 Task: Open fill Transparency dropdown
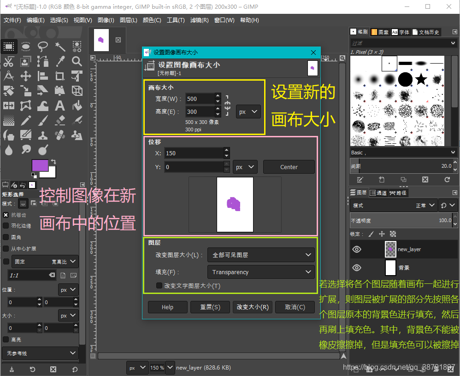tap(261, 272)
